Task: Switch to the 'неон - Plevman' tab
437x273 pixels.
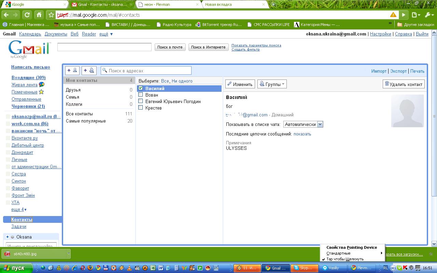Action: pyautogui.click(x=168, y=4)
